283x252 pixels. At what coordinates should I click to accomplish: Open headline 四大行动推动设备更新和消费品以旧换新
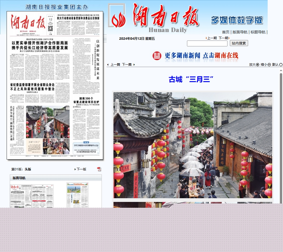pyautogui.click(x=78, y=18)
